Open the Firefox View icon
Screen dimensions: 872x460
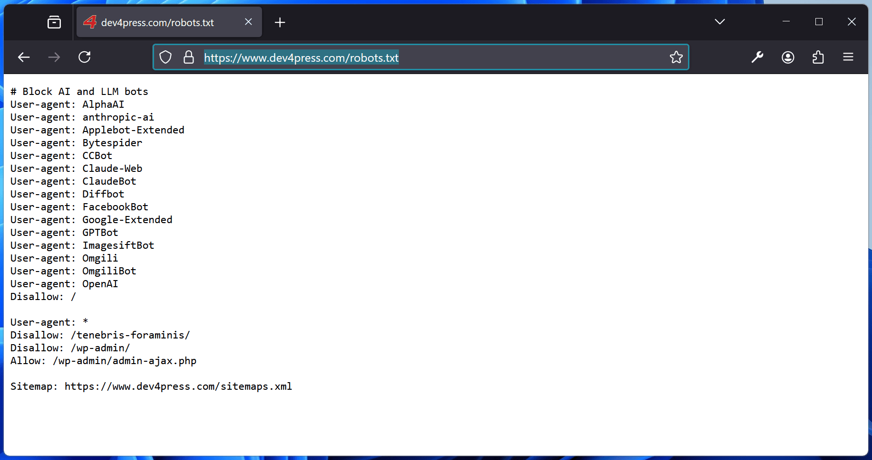click(54, 22)
